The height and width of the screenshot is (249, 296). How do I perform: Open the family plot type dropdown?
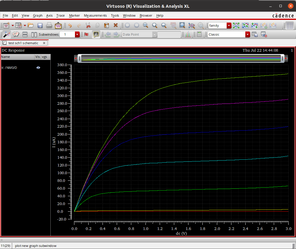tap(229, 26)
